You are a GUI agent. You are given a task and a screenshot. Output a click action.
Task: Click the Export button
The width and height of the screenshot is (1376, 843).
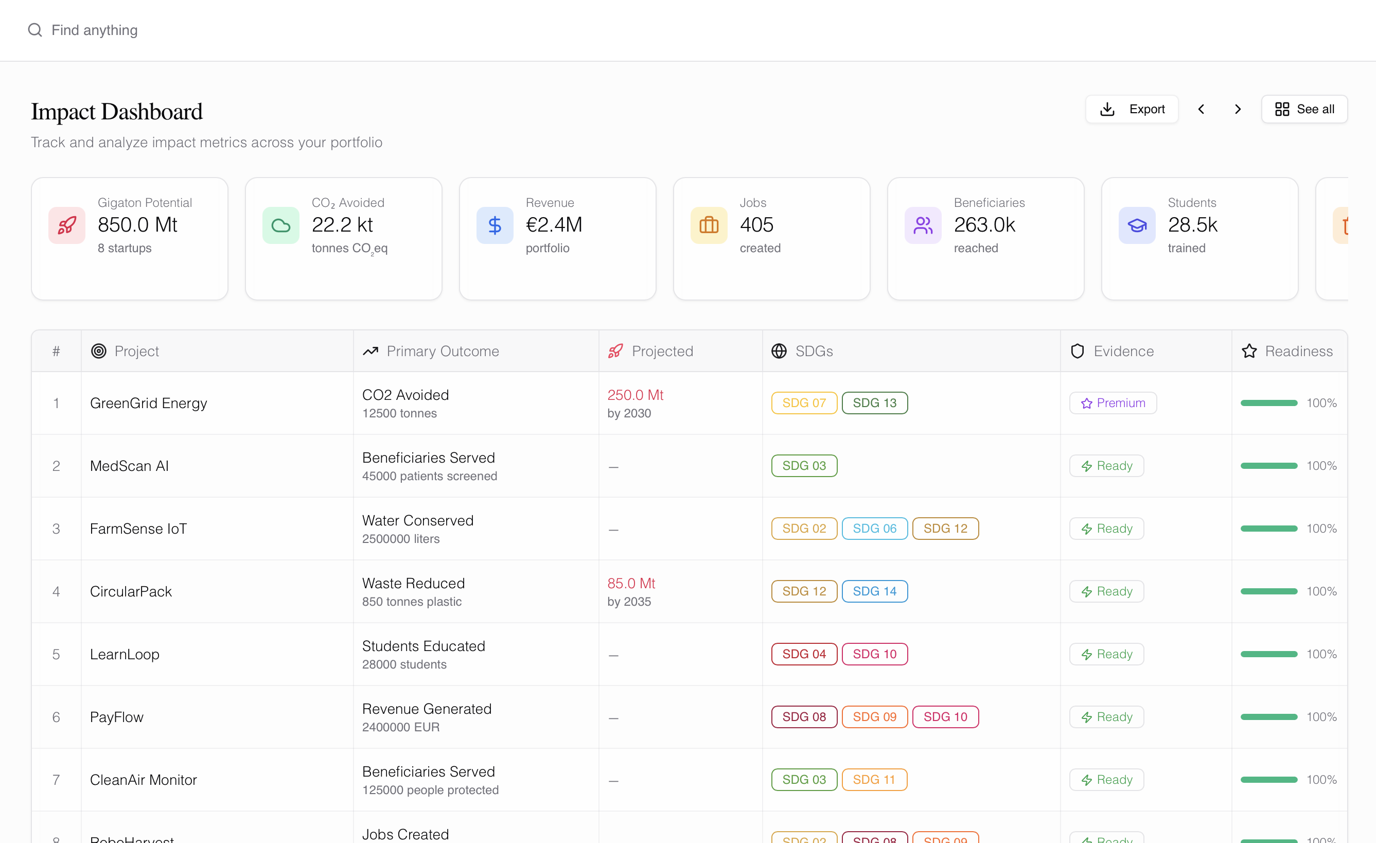[1132, 109]
